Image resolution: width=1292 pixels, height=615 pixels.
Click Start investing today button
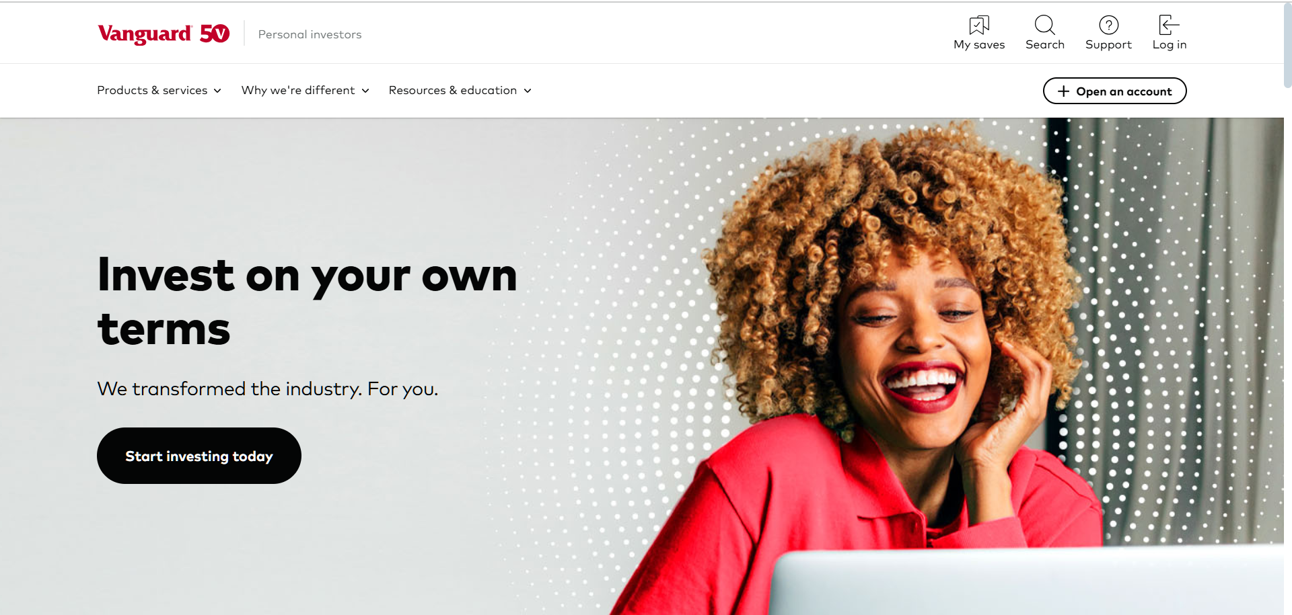pos(199,456)
